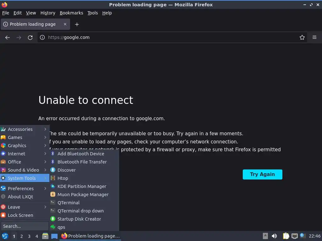Open the File menu
The height and width of the screenshot is (241, 322).
[x=6, y=13]
